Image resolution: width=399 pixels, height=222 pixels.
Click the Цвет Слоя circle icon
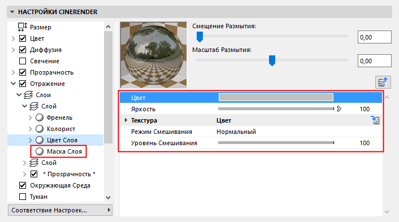point(40,140)
